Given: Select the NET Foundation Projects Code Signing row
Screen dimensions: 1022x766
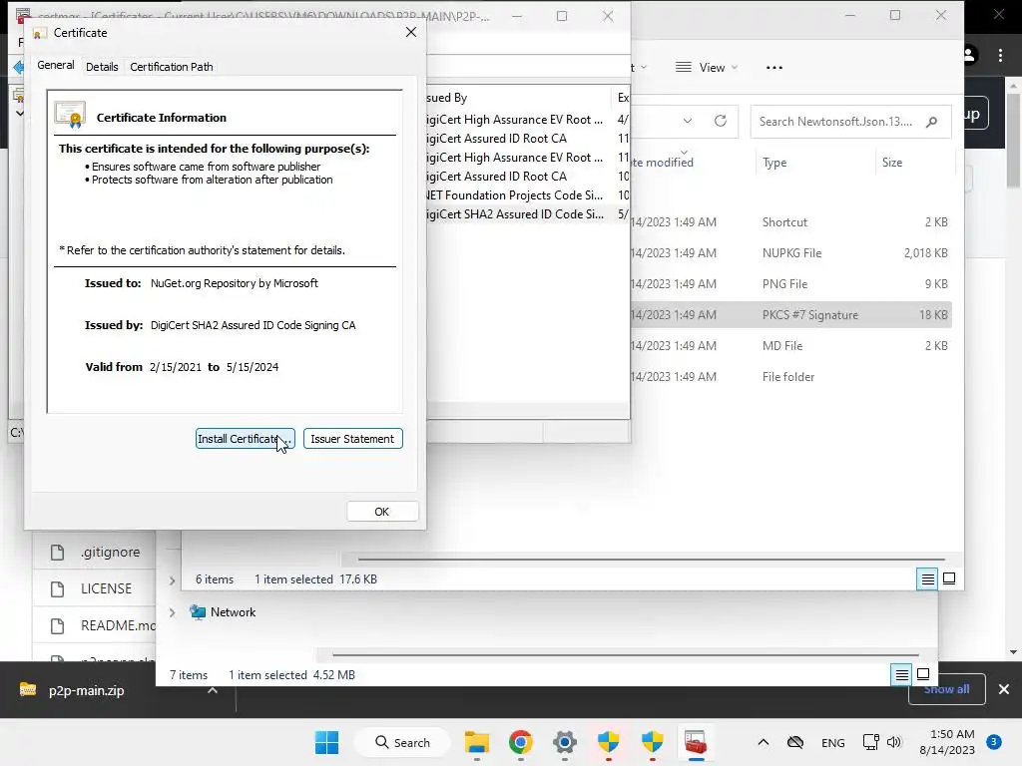Looking at the screenshot, I should point(528,194).
